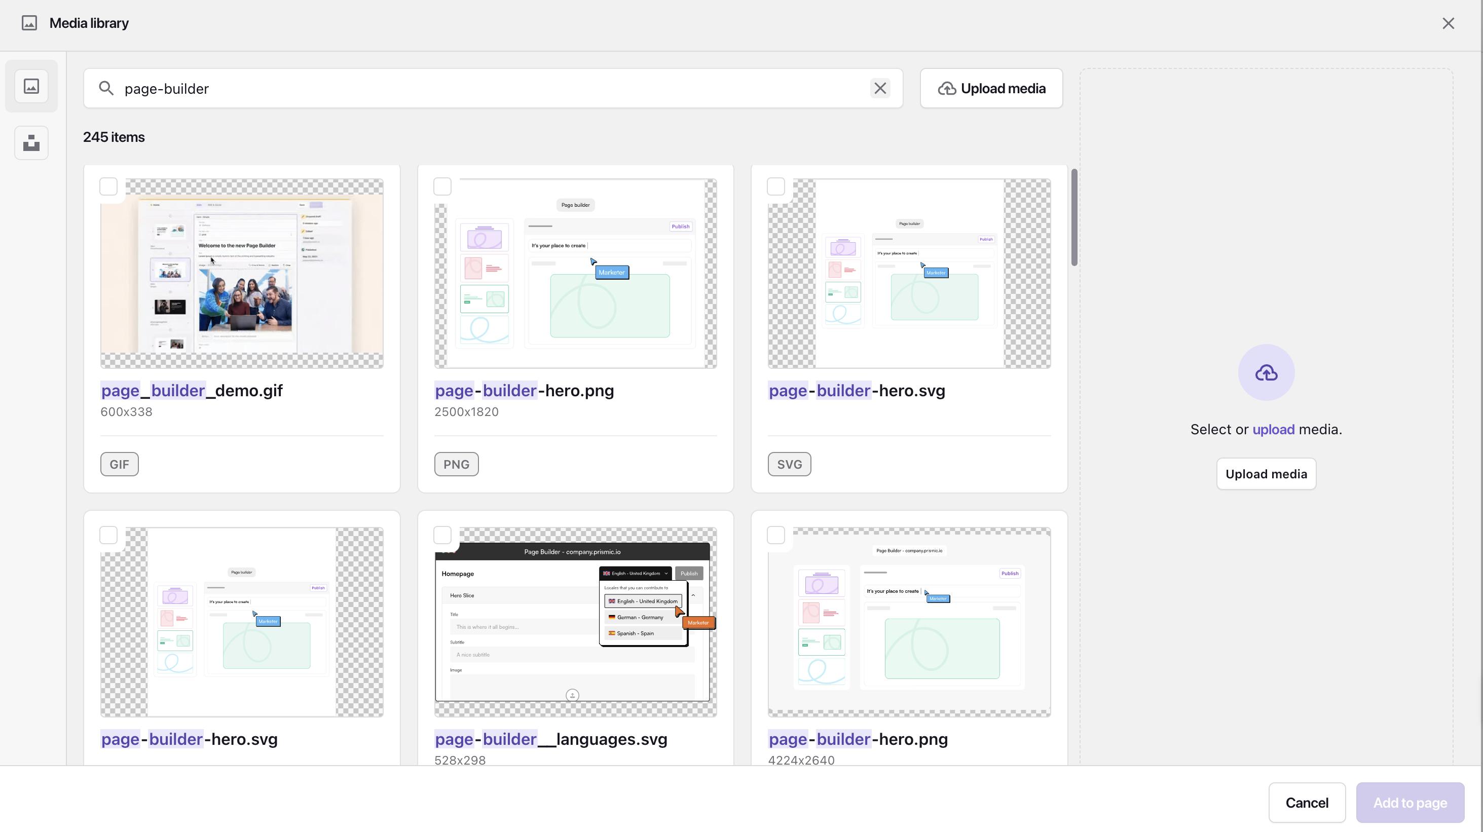The width and height of the screenshot is (1483, 832).
Task: Focus the page-builder search field
Action: pos(489,89)
